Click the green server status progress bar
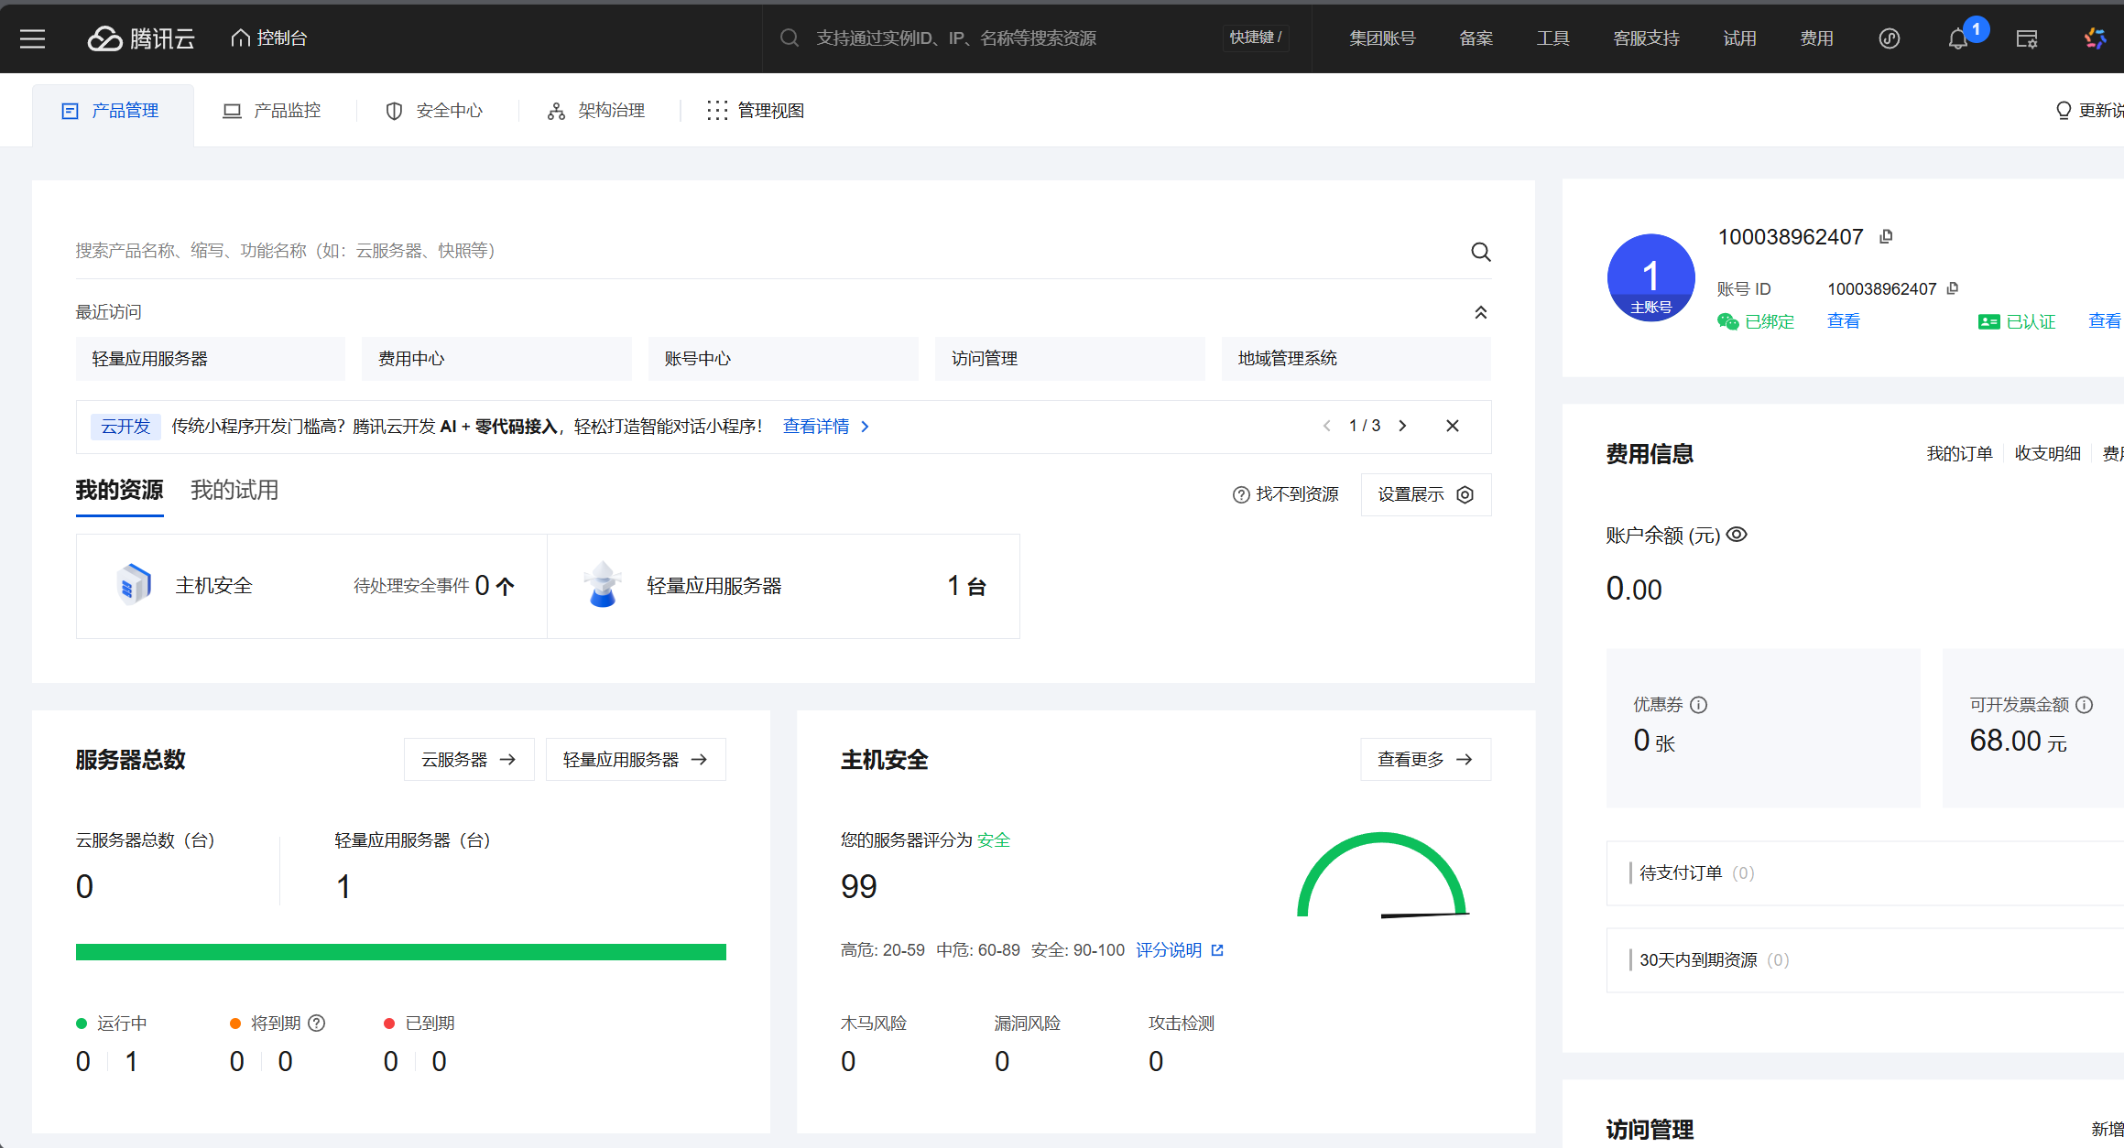This screenshot has width=2124, height=1148. coord(401,952)
